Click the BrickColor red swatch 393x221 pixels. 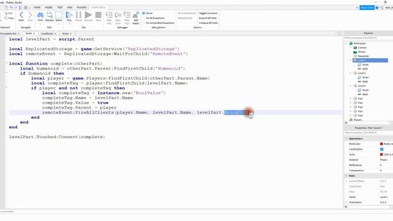point(381,144)
